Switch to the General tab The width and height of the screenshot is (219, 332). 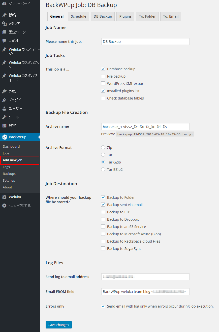pyautogui.click(x=57, y=16)
